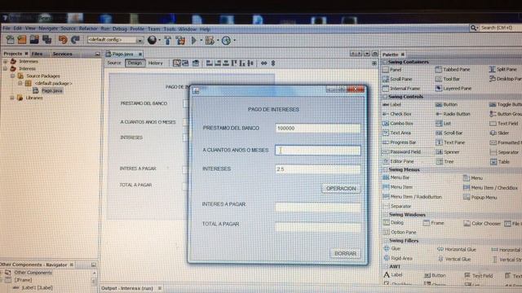
Task: Open the Refactor menu
Action: pyautogui.click(x=88, y=28)
